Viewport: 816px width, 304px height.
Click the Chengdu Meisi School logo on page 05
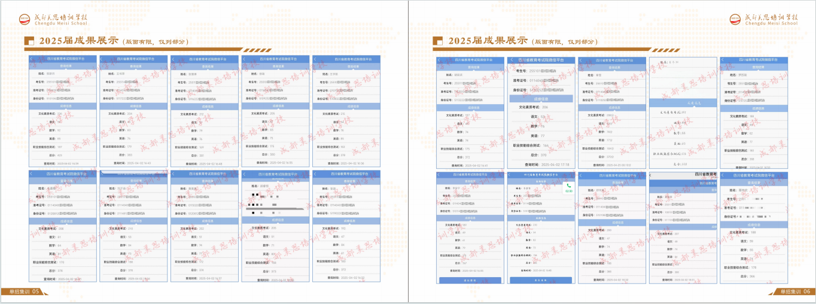coord(53,19)
